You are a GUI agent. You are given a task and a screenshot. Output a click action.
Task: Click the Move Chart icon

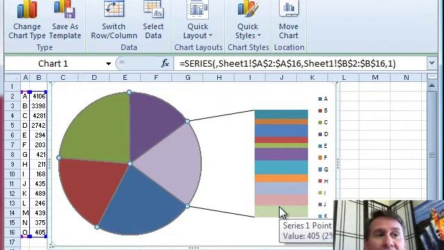point(289,20)
